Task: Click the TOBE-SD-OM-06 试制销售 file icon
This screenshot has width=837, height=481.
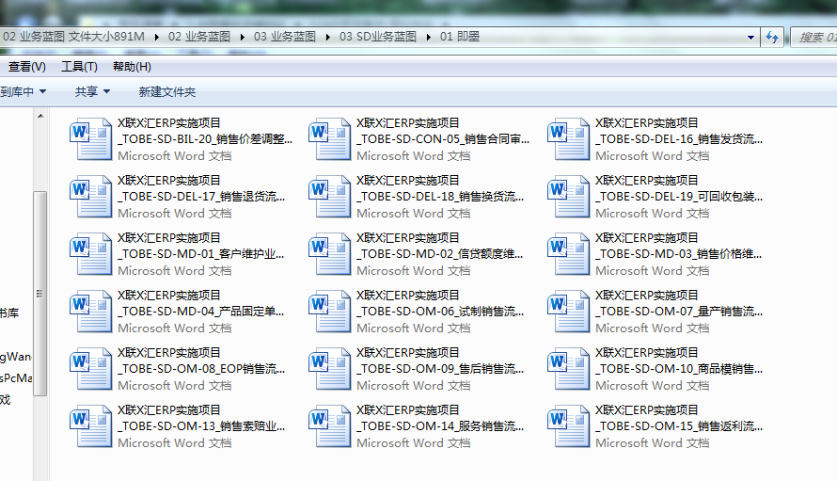Action: pyautogui.click(x=330, y=311)
